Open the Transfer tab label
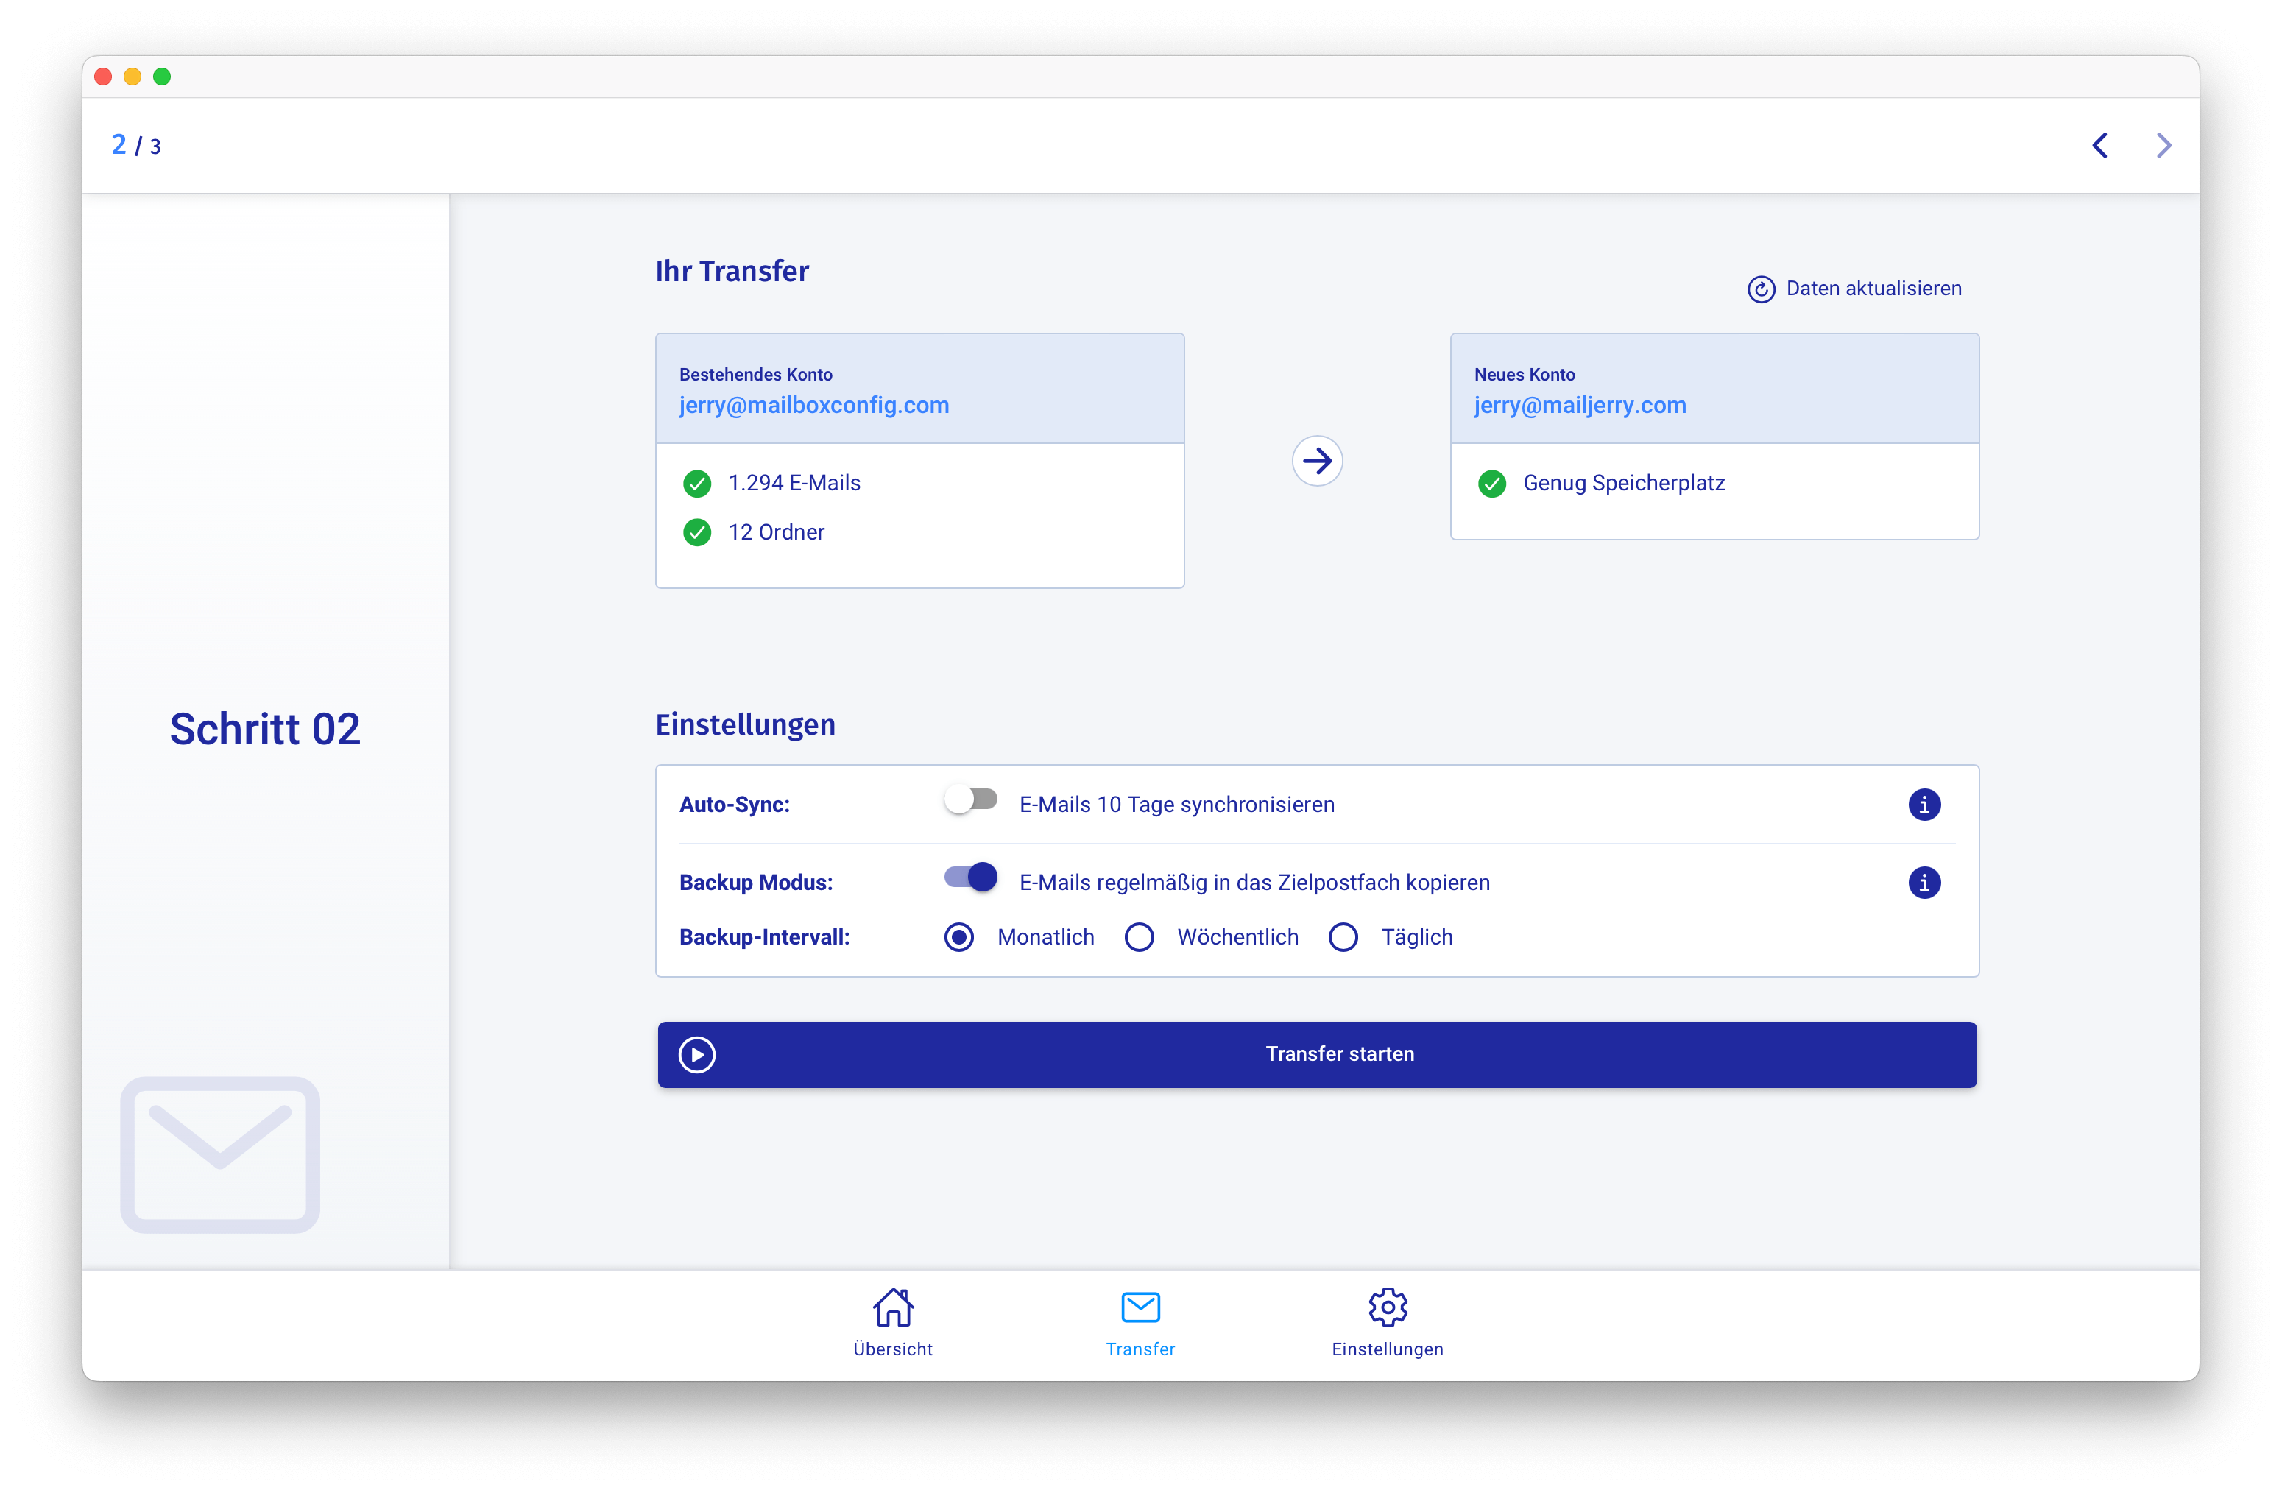 pyautogui.click(x=1140, y=1350)
